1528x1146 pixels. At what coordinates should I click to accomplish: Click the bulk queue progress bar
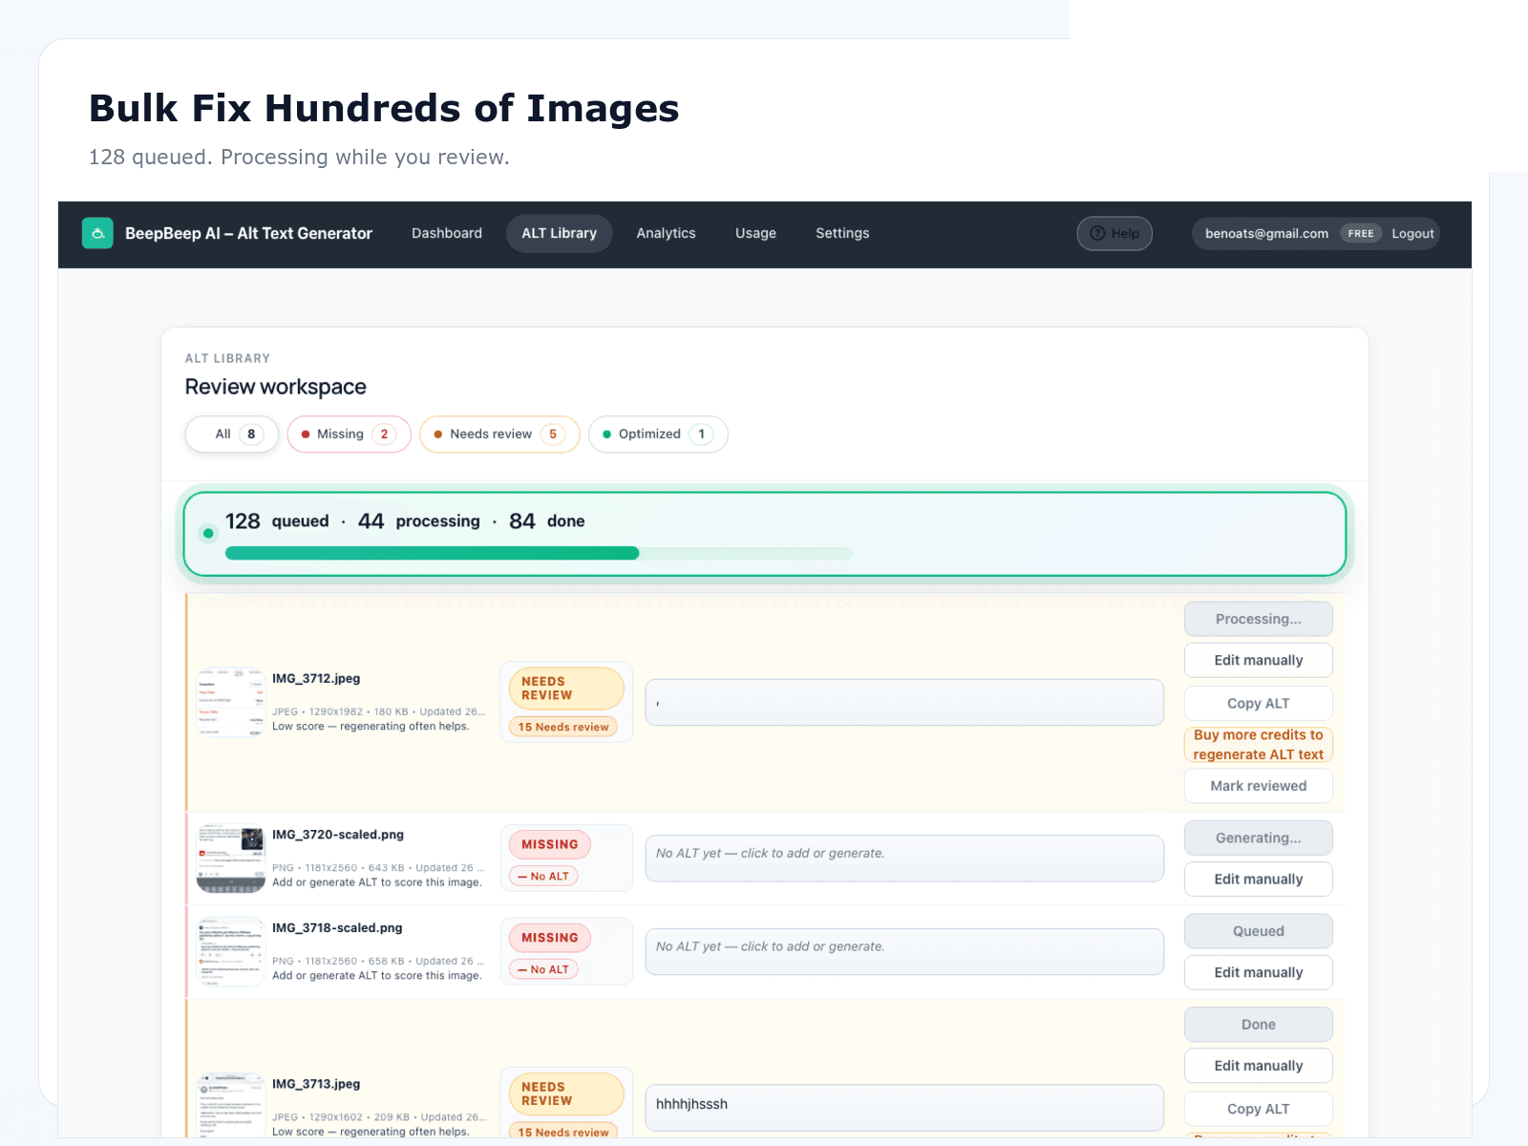(x=539, y=553)
